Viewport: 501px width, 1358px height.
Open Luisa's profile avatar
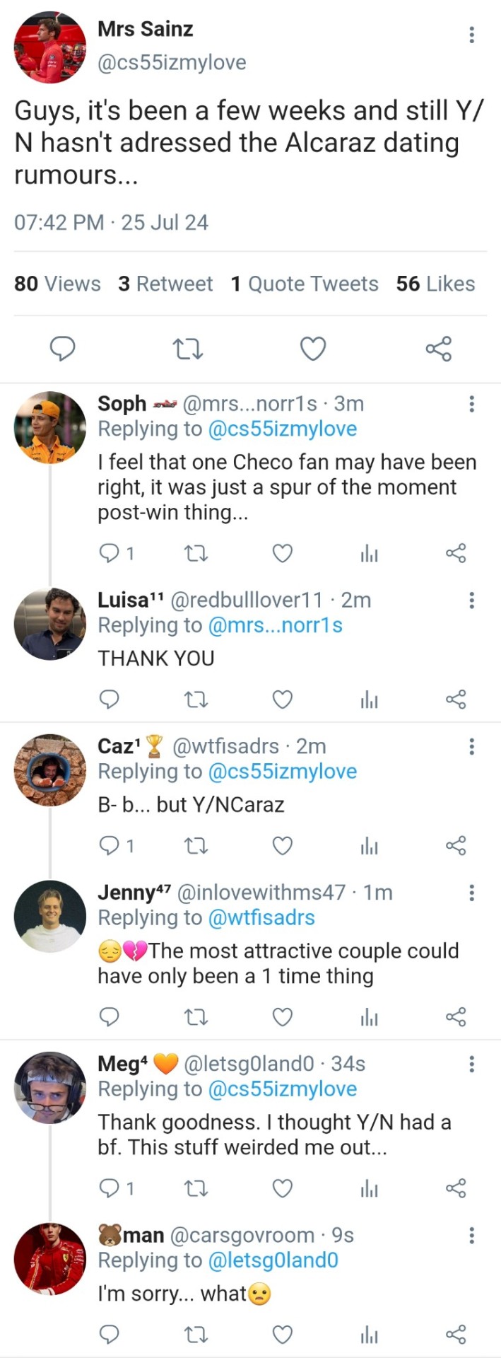49,624
